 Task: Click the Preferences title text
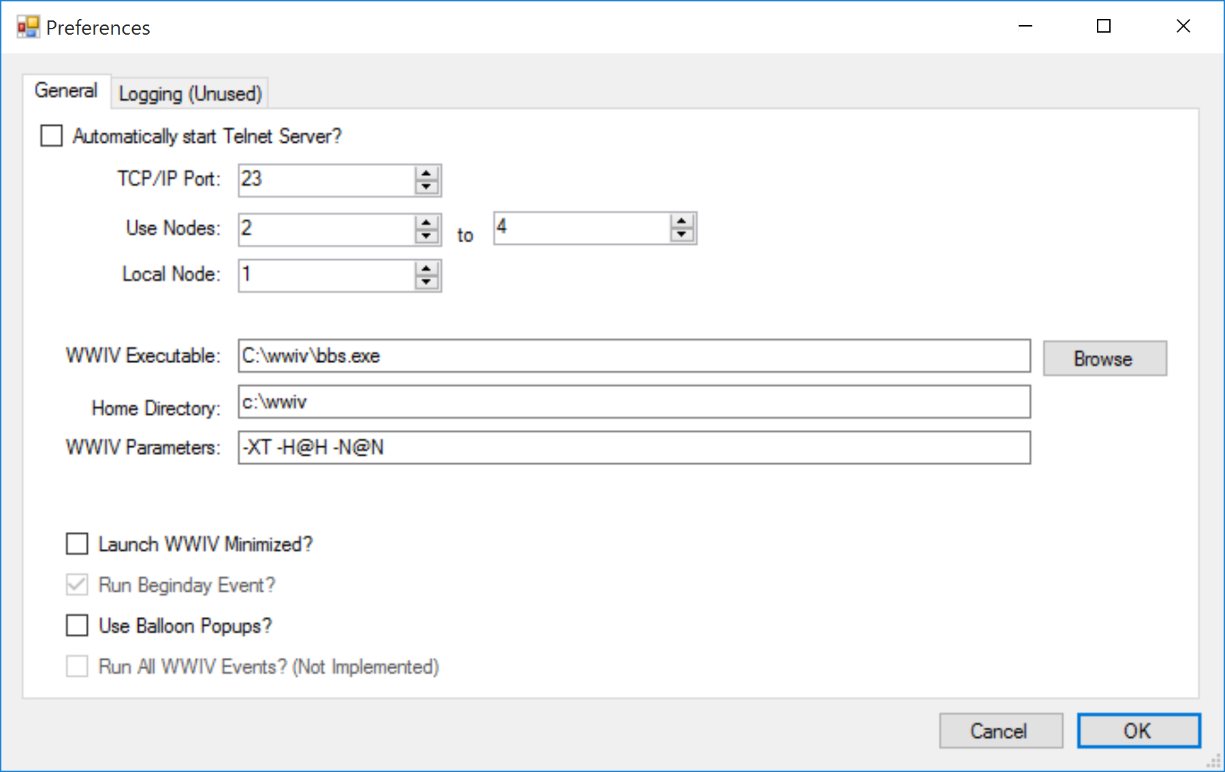pyautogui.click(x=98, y=28)
